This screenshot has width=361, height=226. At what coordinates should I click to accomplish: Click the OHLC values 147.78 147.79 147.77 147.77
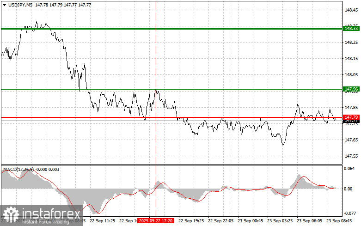(x=63, y=5)
